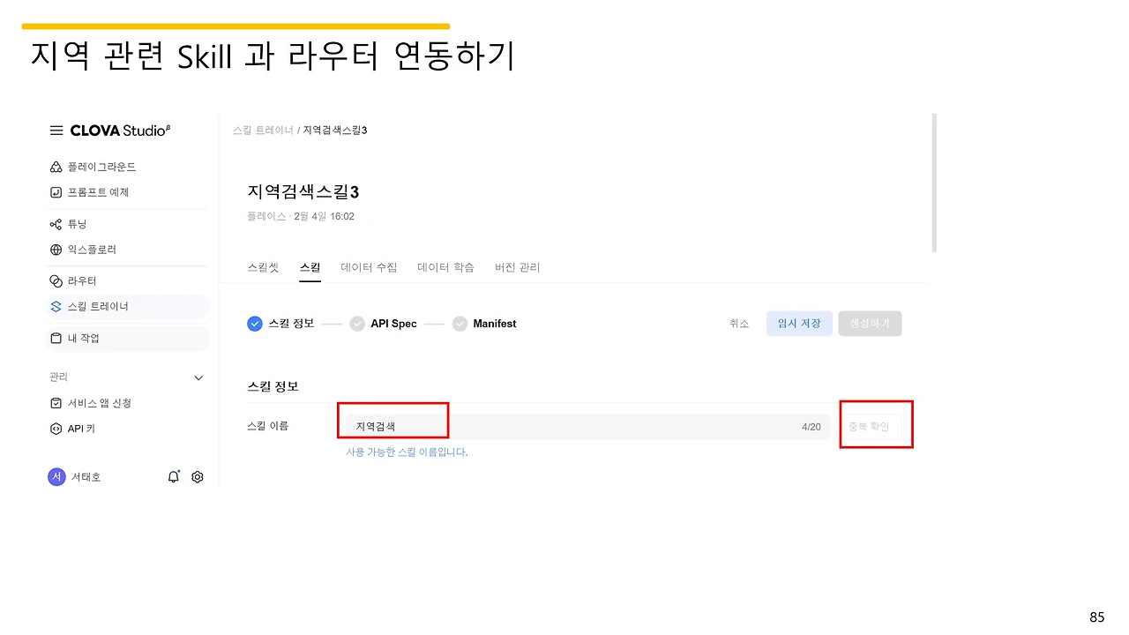Select the API Spec step circle

tap(357, 324)
